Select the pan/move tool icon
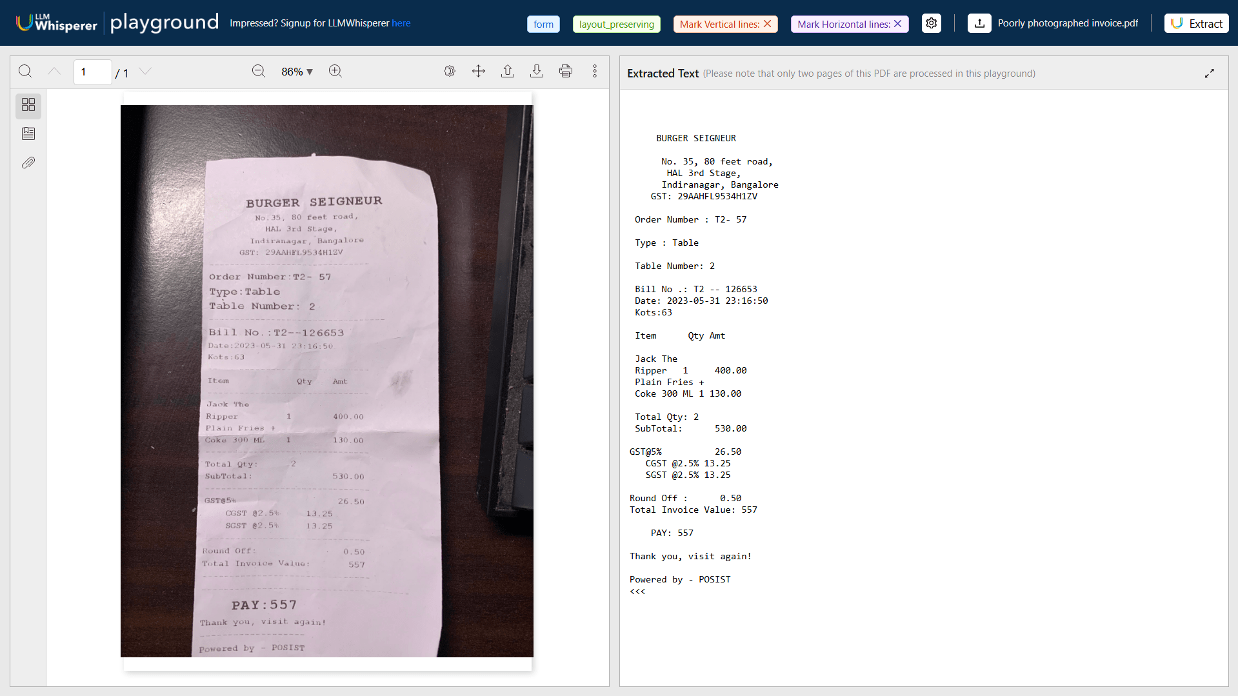Image resolution: width=1238 pixels, height=696 pixels. click(x=478, y=71)
